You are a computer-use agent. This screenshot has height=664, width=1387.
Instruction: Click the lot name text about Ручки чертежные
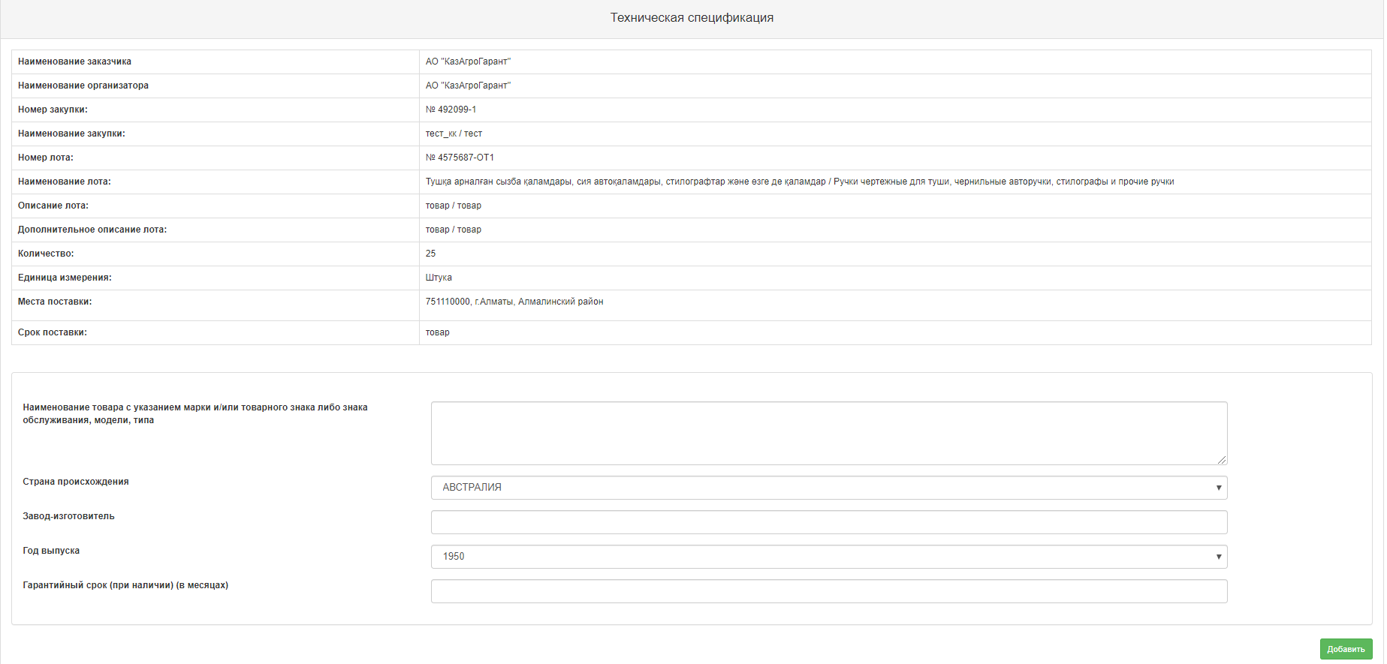click(800, 182)
